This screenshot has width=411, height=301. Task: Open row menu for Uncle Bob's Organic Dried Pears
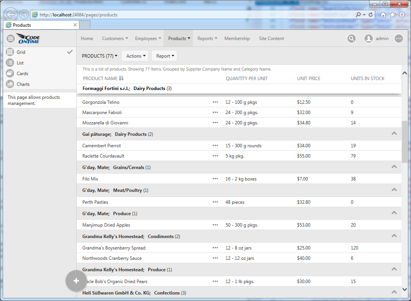click(215, 281)
